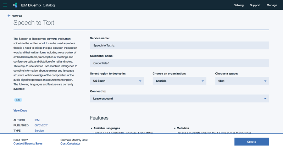Click the Speech to Text page heading

34,23
